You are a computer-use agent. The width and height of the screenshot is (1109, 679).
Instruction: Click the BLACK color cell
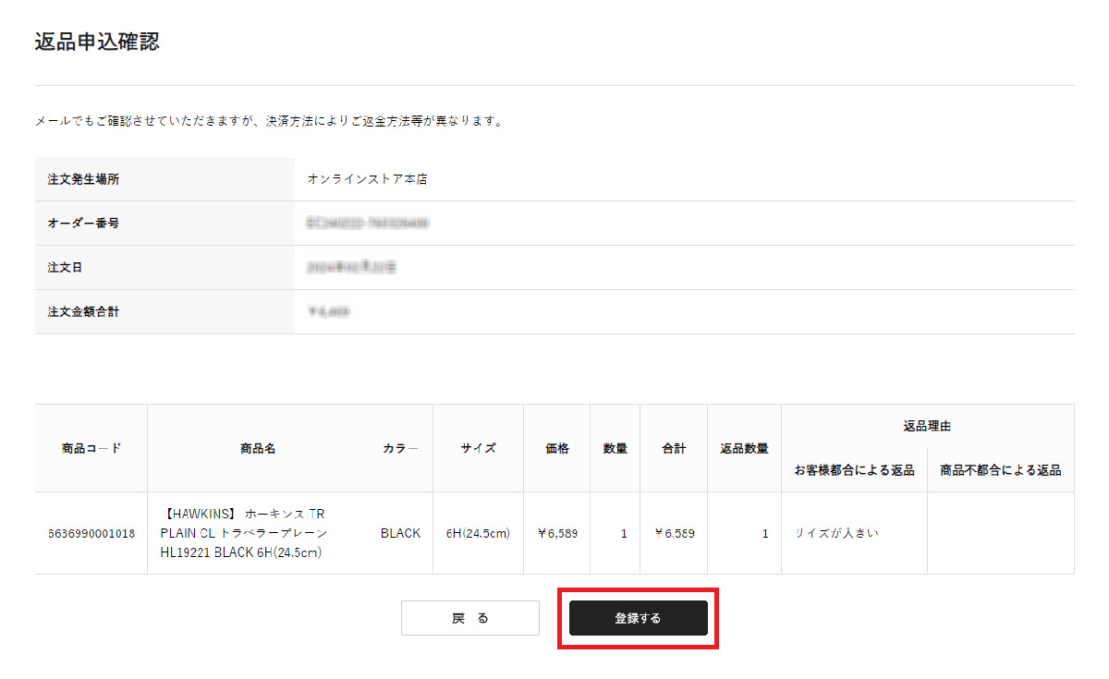[400, 533]
